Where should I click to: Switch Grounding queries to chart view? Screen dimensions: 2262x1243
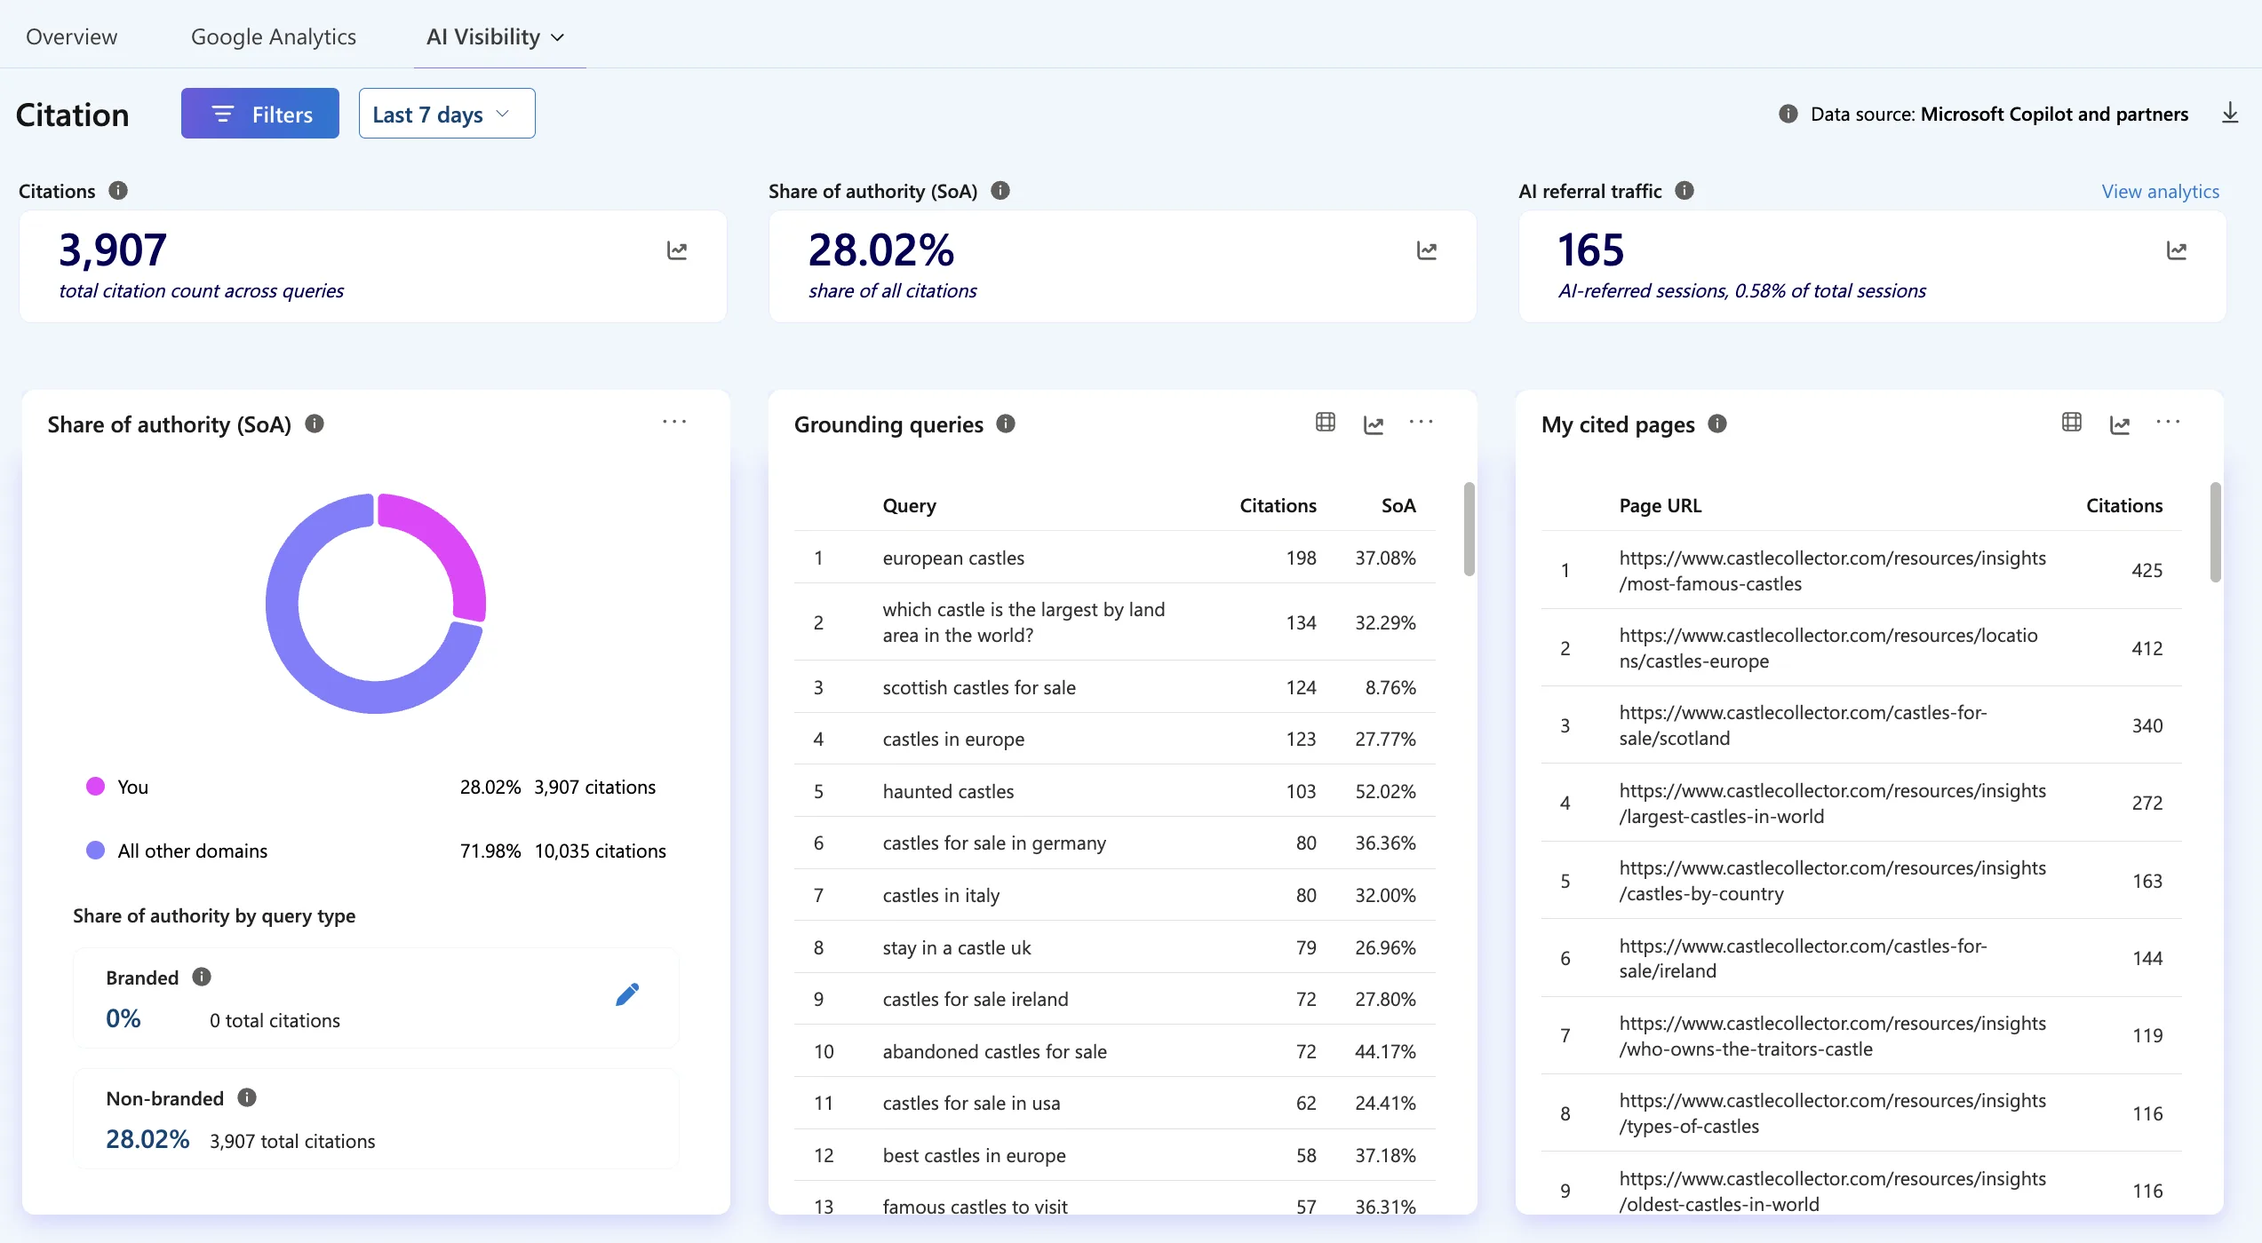[1374, 425]
